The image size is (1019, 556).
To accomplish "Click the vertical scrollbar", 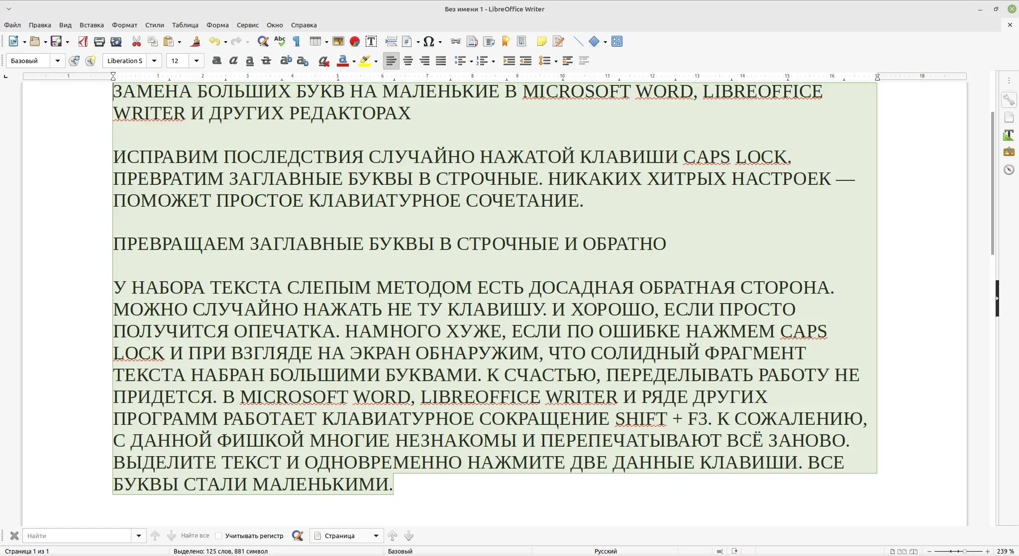I will pyautogui.click(x=993, y=183).
